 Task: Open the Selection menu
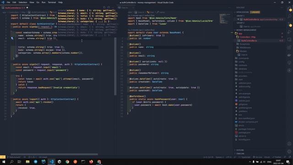23,2
